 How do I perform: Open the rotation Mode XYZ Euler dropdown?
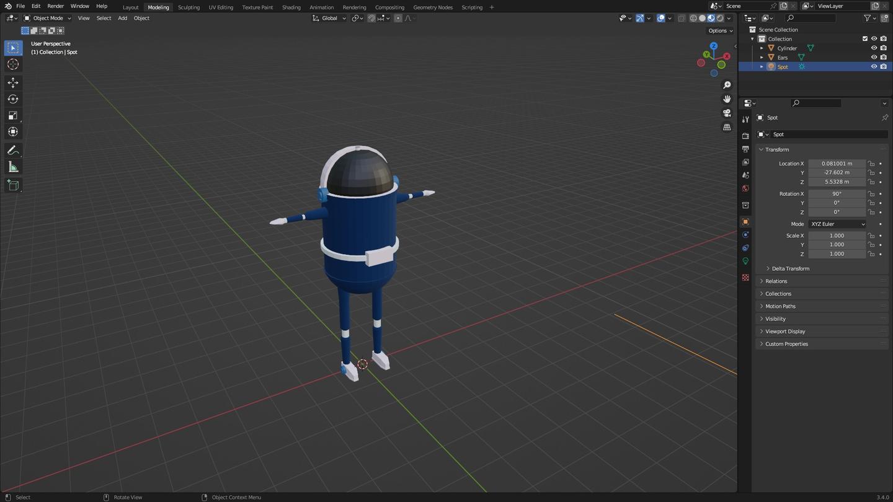[x=837, y=224]
